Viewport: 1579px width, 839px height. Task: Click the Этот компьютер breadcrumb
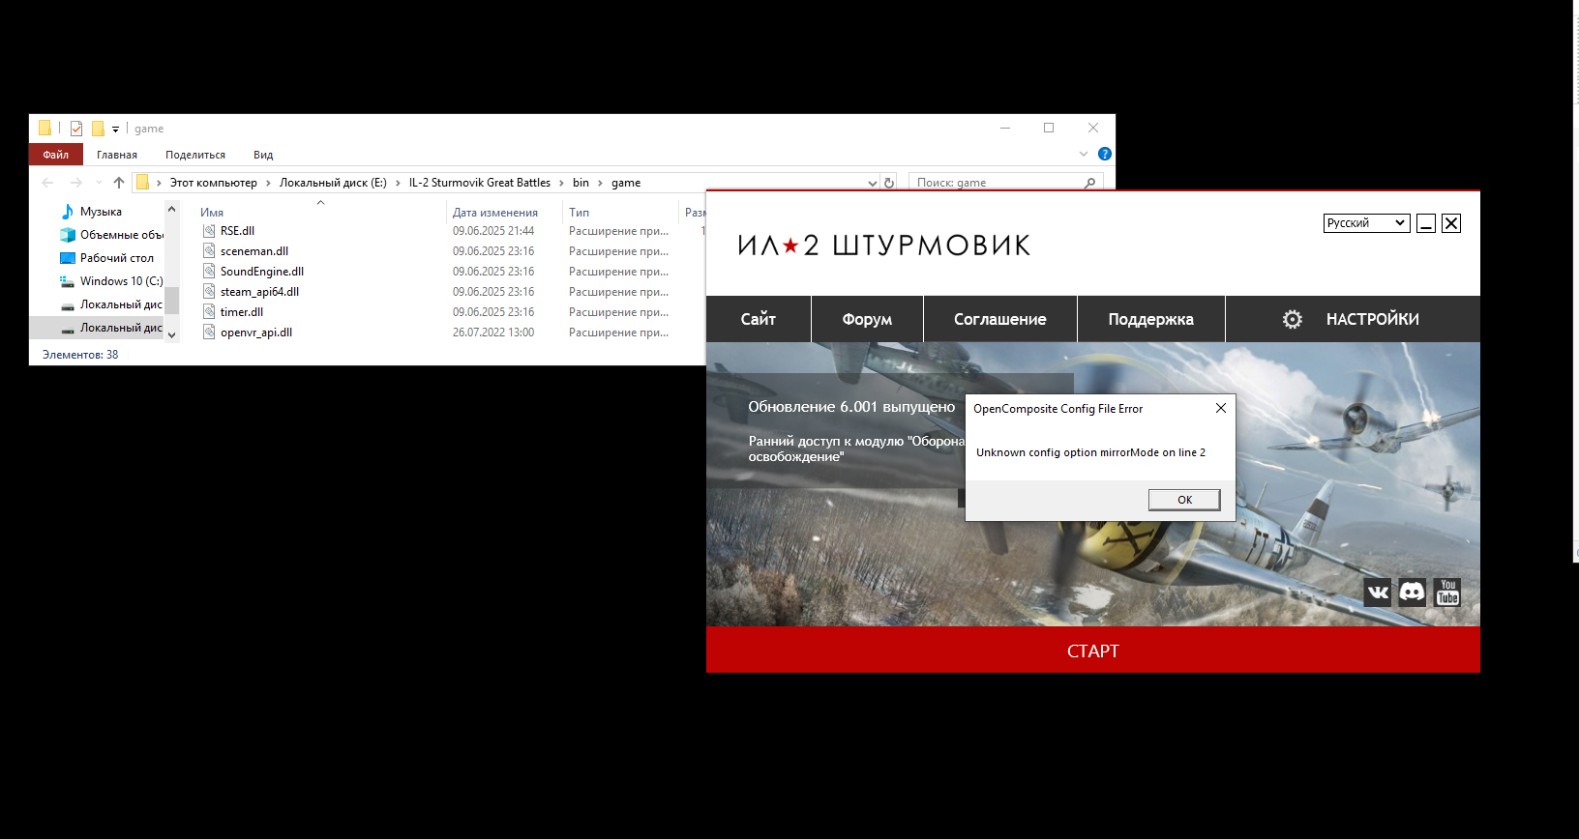pos(214,183)
